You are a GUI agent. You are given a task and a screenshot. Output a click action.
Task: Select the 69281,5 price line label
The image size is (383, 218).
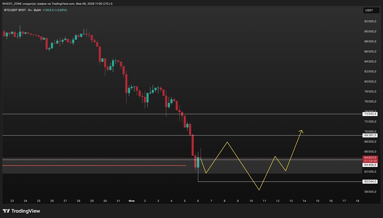pos(370,136)
